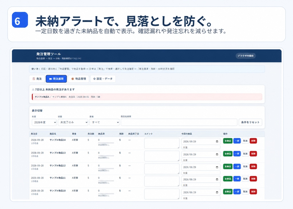The width and height of the screenshot is (293, 209).
Task: Expand the 状態 dropdown showing 未完了のみ
Action: 73,122
